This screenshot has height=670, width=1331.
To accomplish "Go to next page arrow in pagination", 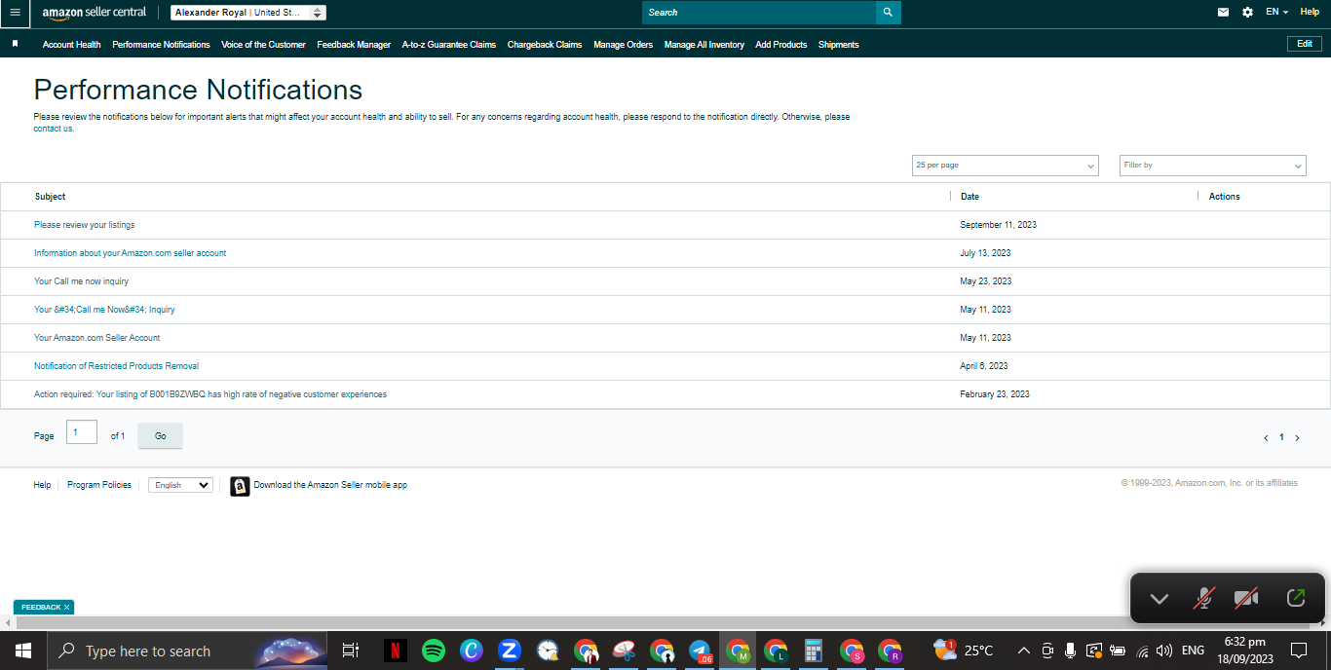I will coord(1297,438).
